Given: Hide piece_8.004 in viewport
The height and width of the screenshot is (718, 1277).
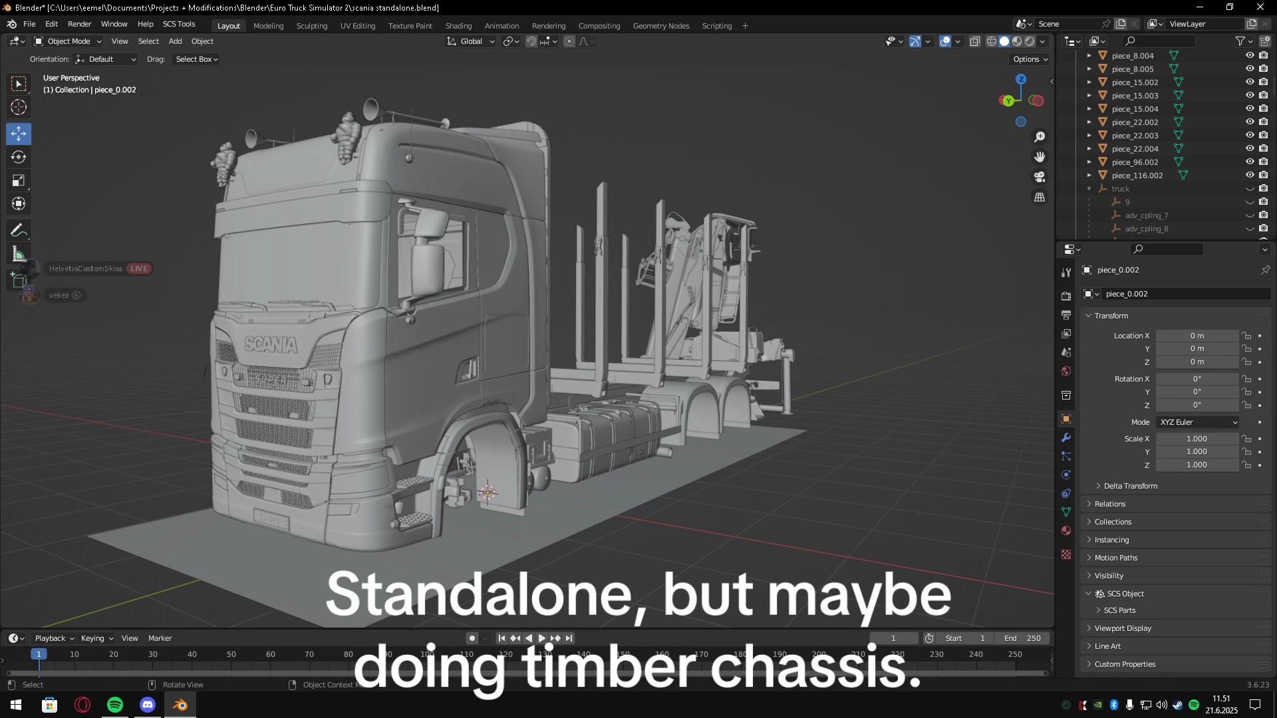Looking at the screenshot, I should (1250, 56).
